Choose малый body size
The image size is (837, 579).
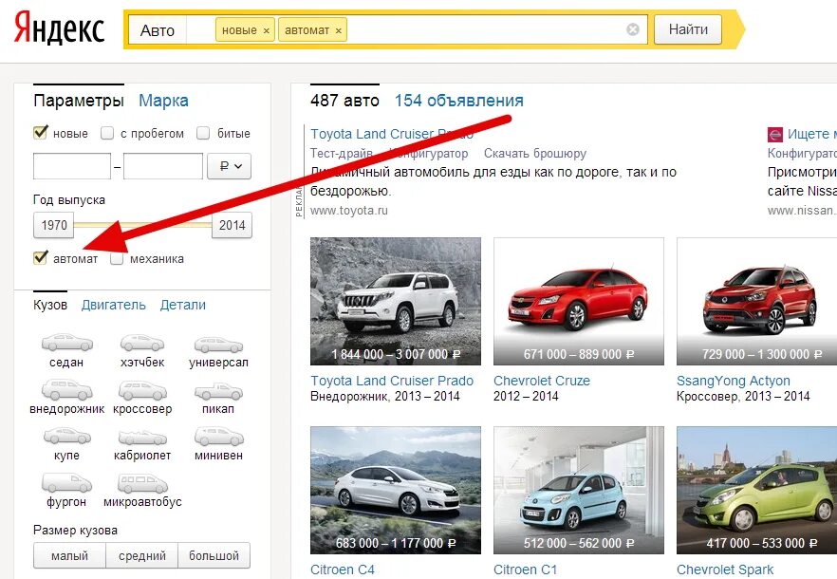69,555
